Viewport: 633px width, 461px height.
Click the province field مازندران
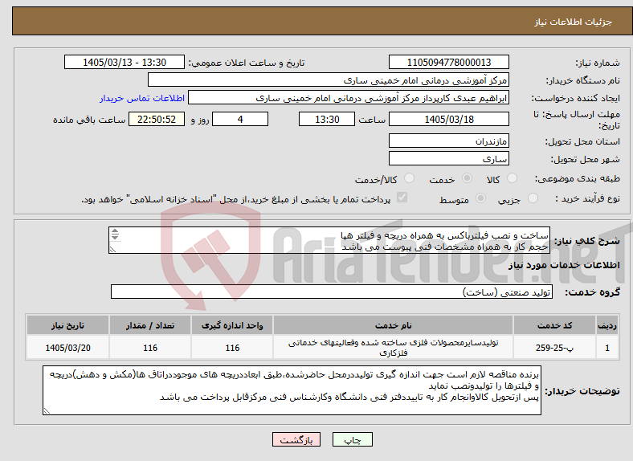click(x=448, y=141)
